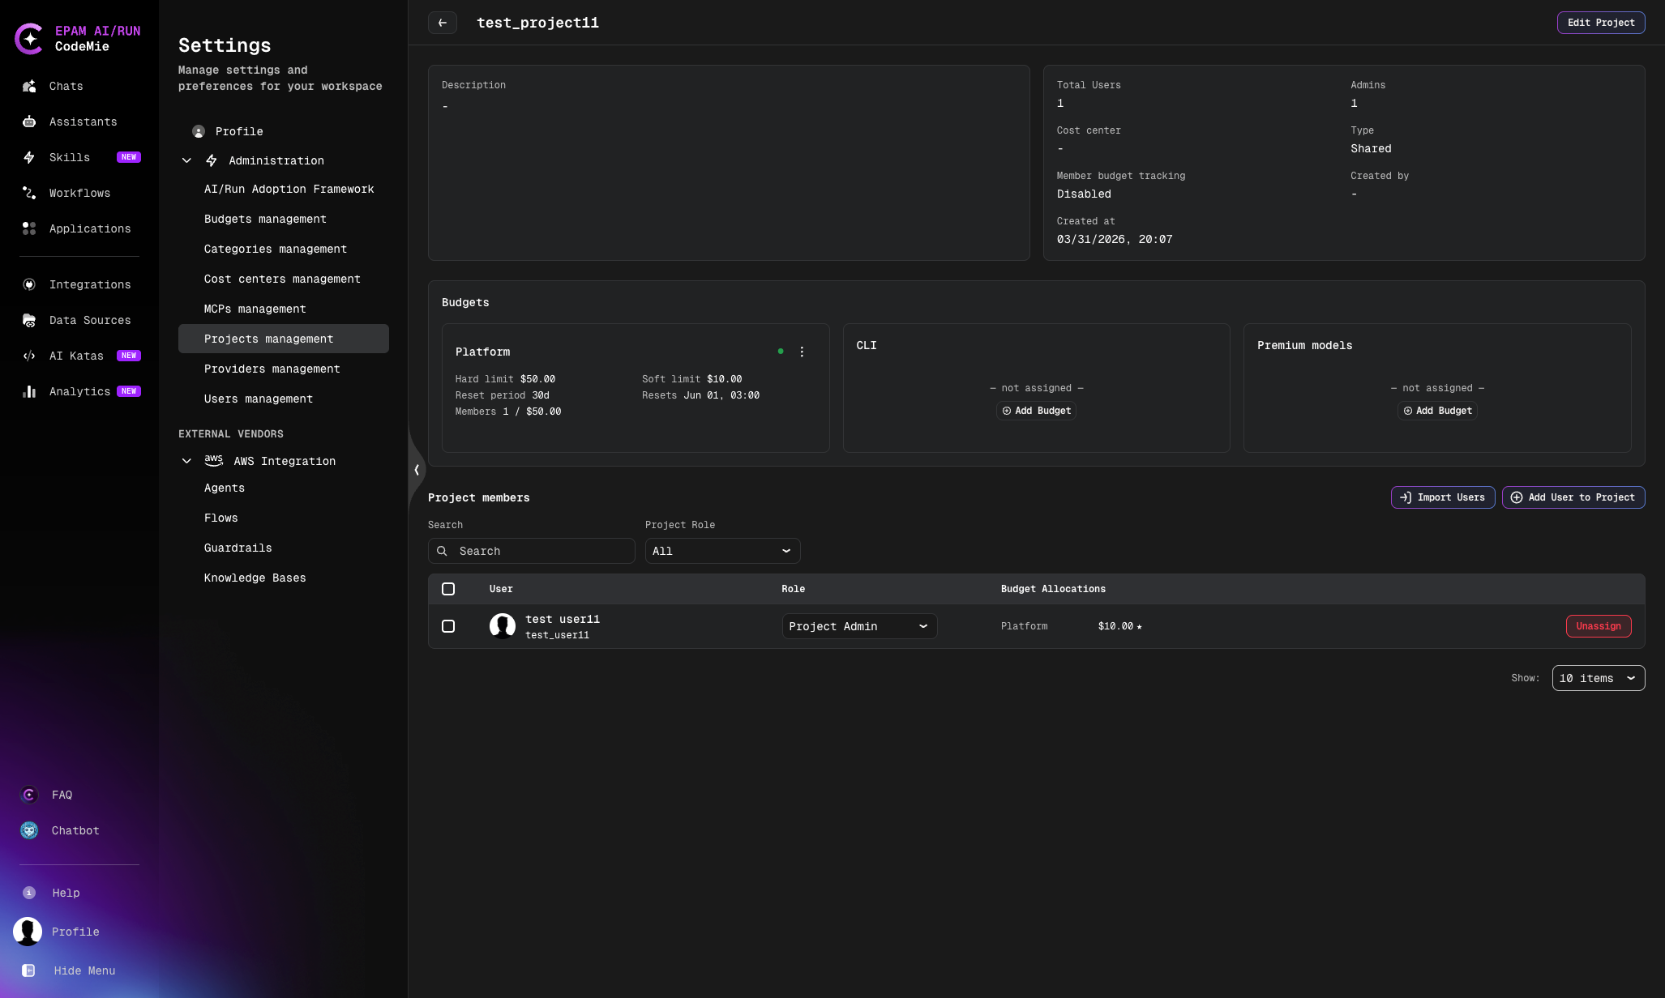Open Platform budget three-dot menu
The width and height of the screenshot is (1665, 998).
[x=803, y=352]
